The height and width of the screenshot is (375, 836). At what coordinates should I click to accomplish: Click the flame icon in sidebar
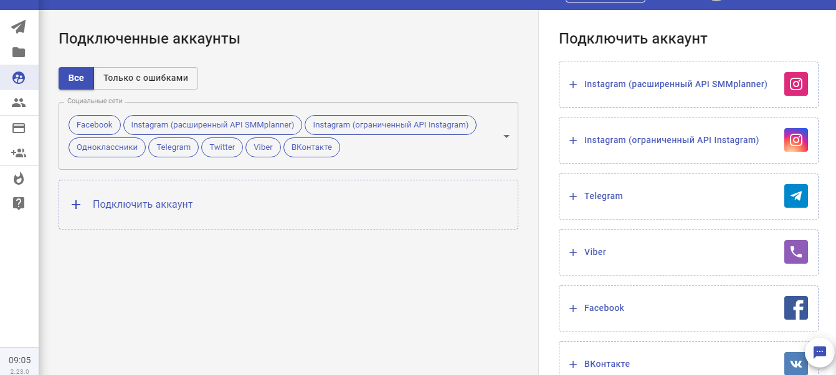point(19,178)
